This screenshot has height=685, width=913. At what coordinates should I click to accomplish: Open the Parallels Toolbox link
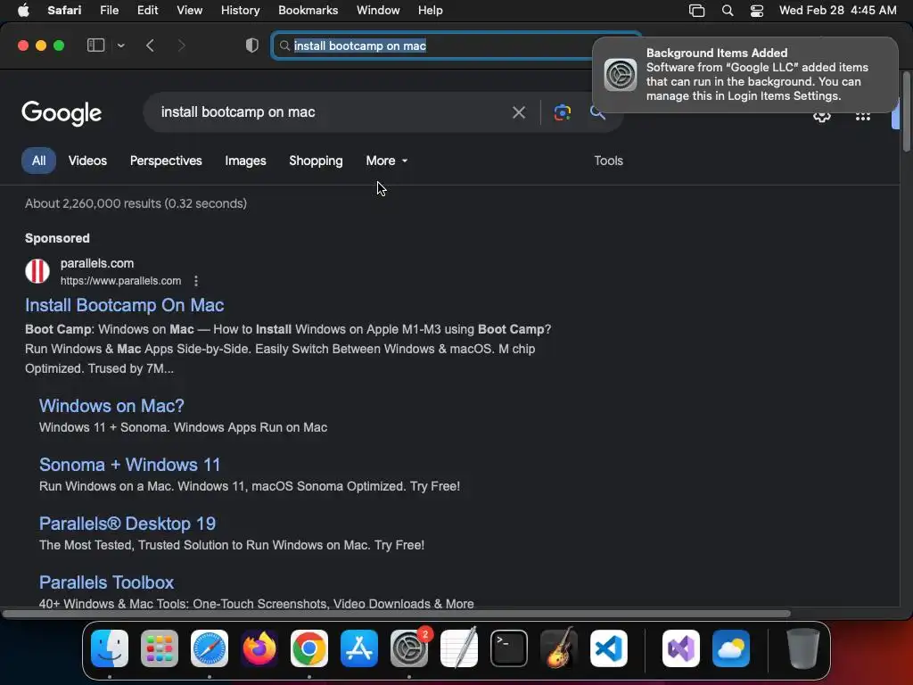pos(107,582)
